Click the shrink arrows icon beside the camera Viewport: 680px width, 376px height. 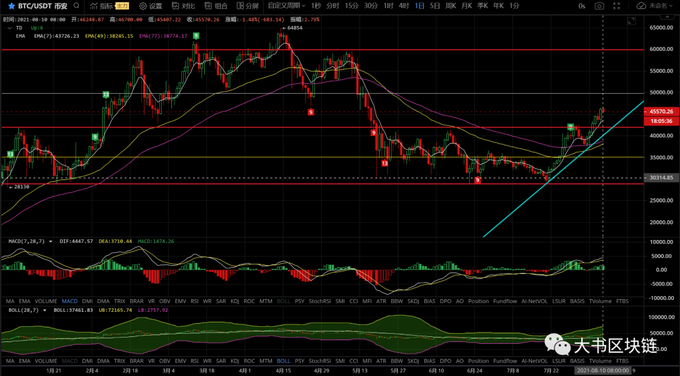616,6
